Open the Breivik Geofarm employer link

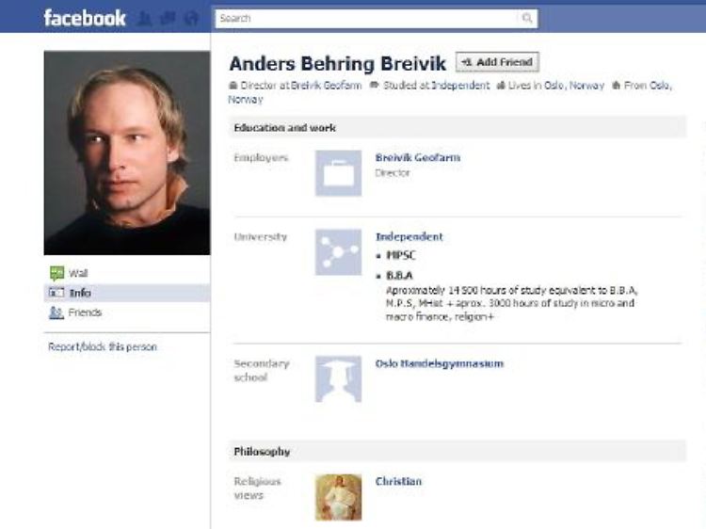pos(418,157)
